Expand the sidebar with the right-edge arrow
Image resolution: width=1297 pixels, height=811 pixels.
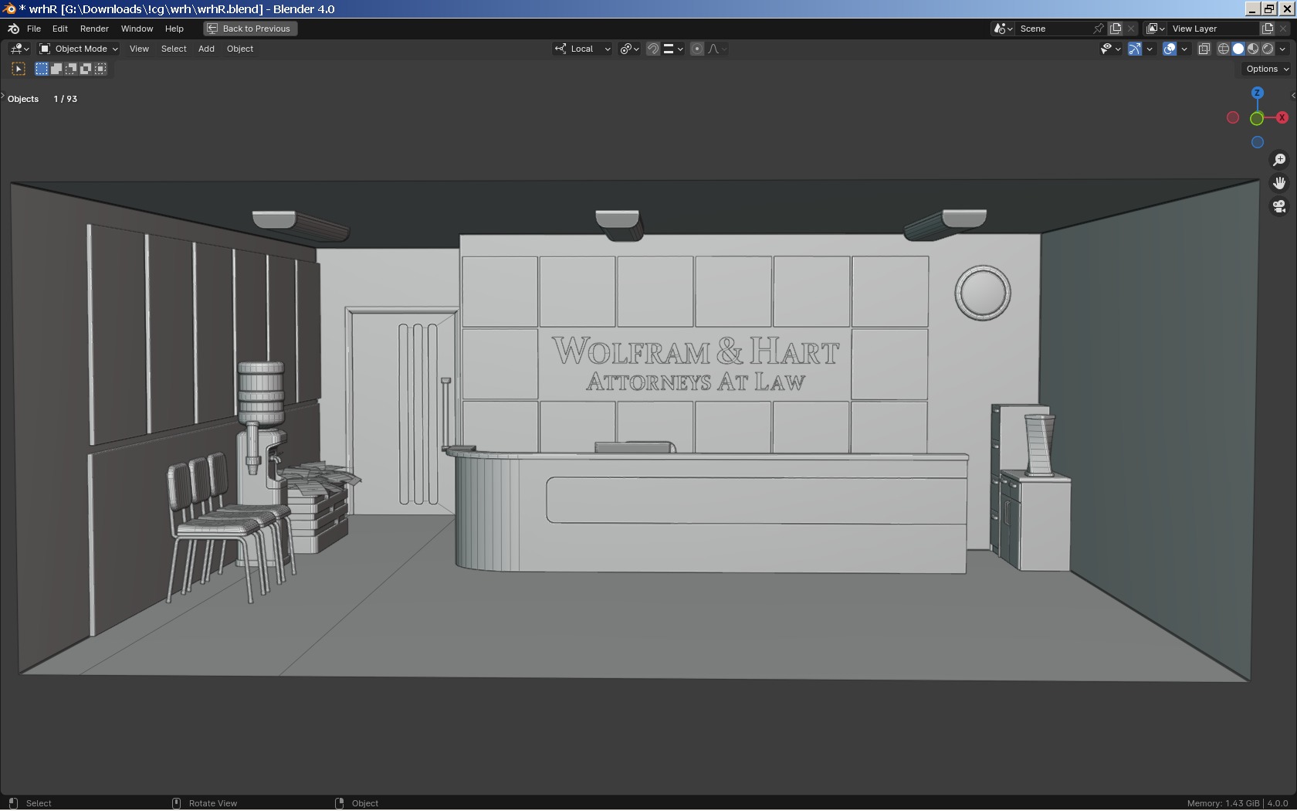click(1293, 96)
